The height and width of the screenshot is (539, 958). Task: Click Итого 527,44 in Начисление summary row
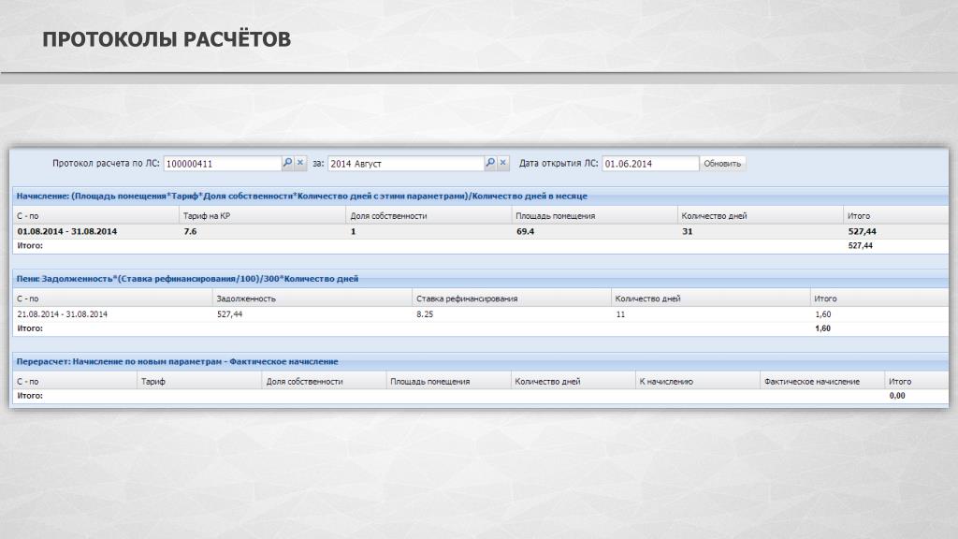[x=861, y=246]
